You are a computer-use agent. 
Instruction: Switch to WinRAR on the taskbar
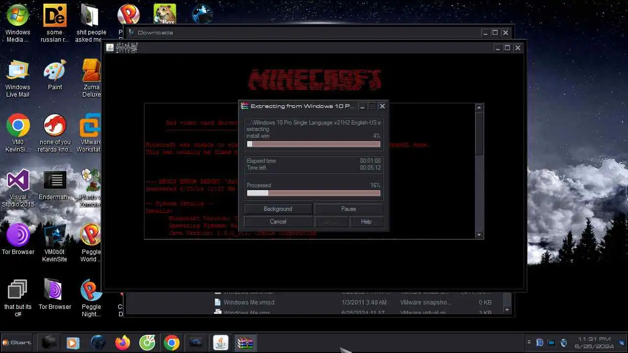click(245, 343)
